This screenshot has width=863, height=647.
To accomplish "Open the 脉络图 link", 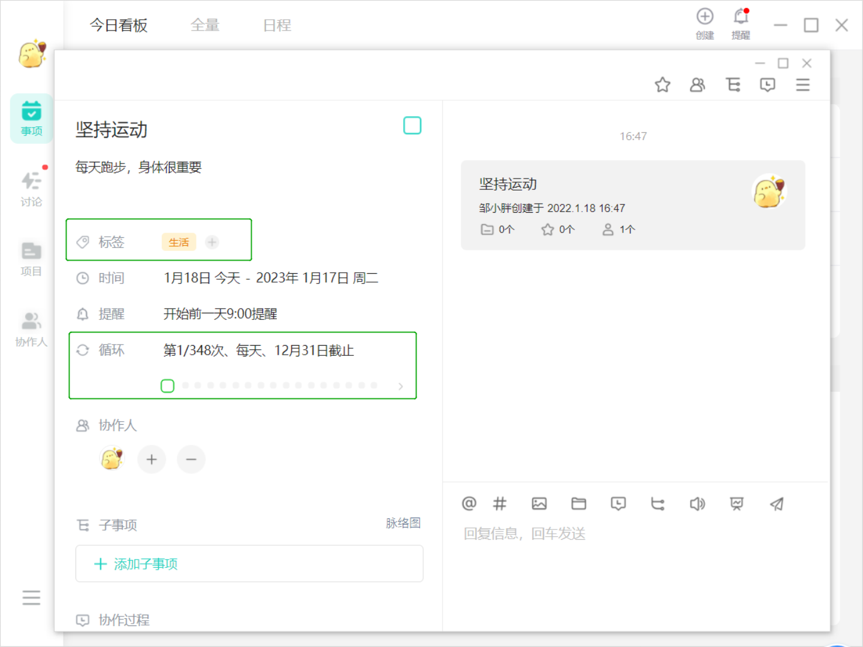I will click(403, 523).
